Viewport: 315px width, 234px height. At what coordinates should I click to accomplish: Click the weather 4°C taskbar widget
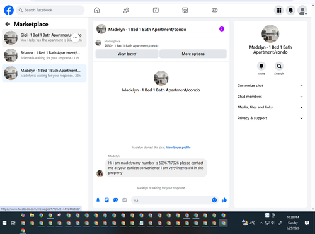tap(248, 223)
